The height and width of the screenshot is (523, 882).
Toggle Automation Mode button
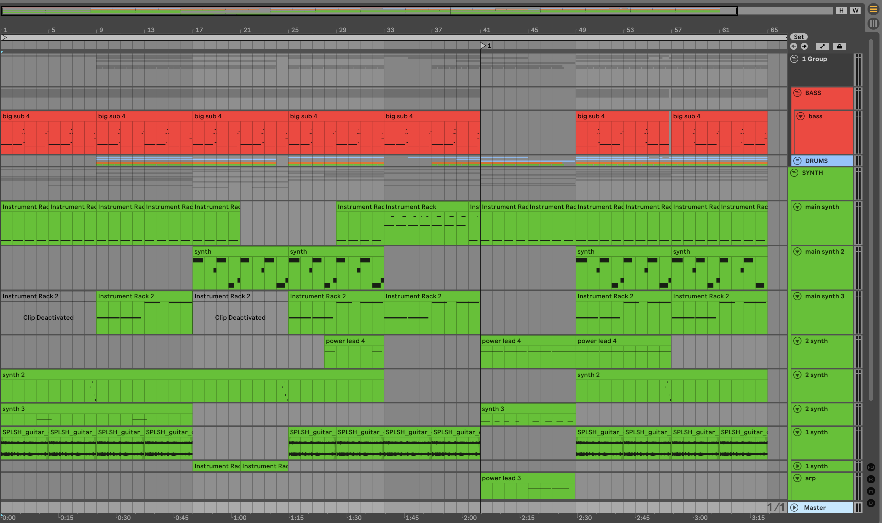pos(822,46)
